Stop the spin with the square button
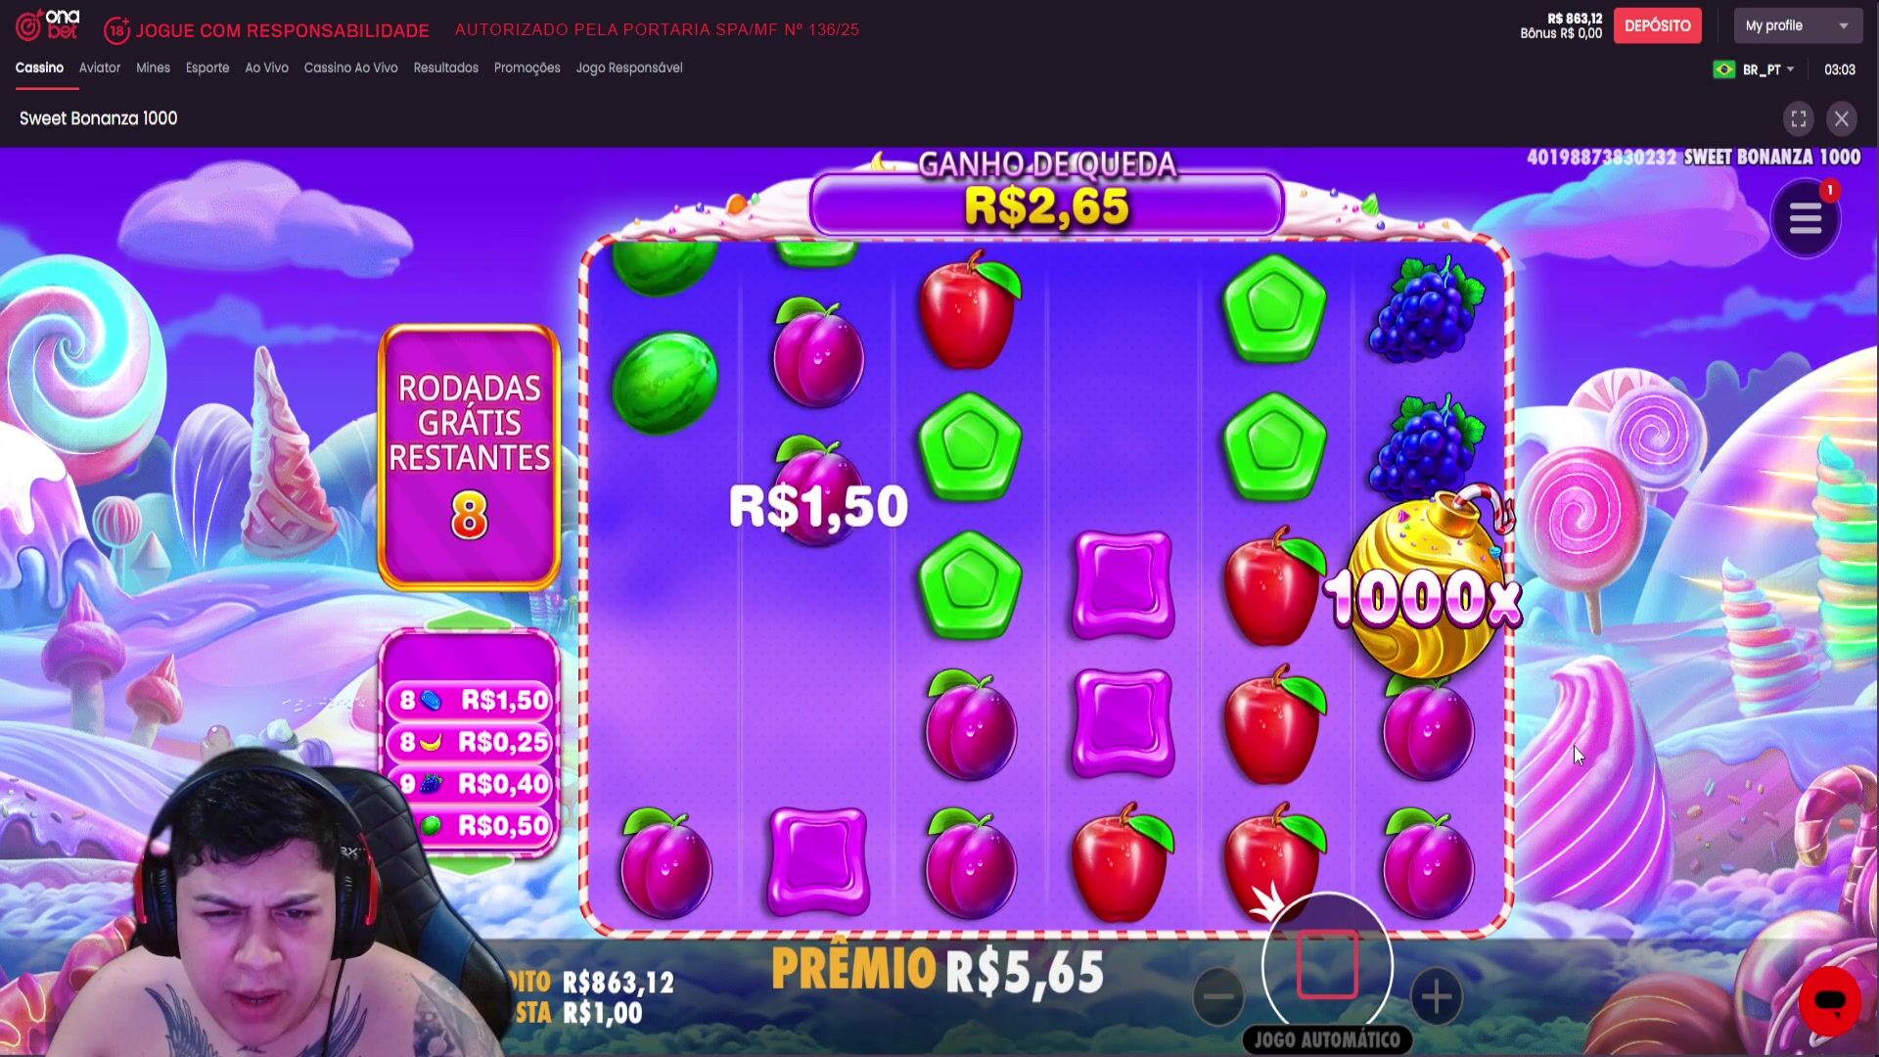 (x=1327, y=965)
